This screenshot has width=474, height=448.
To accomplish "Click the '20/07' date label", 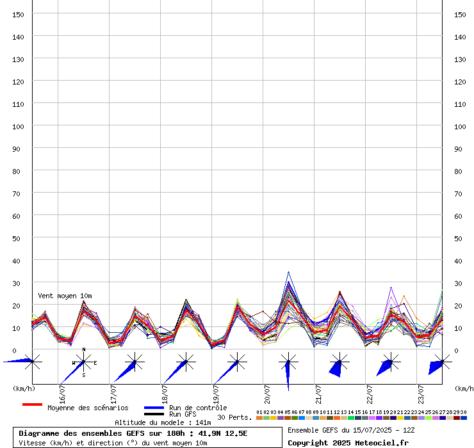I will 267,394.
